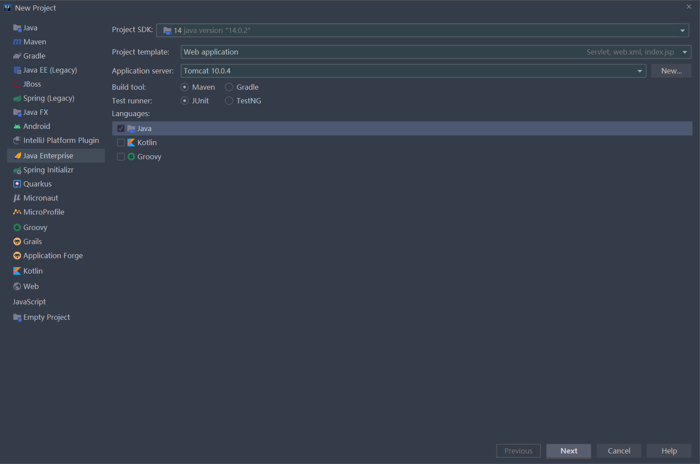
Task: Enable the Kotlin language checkbox
Action: [121, 142]
